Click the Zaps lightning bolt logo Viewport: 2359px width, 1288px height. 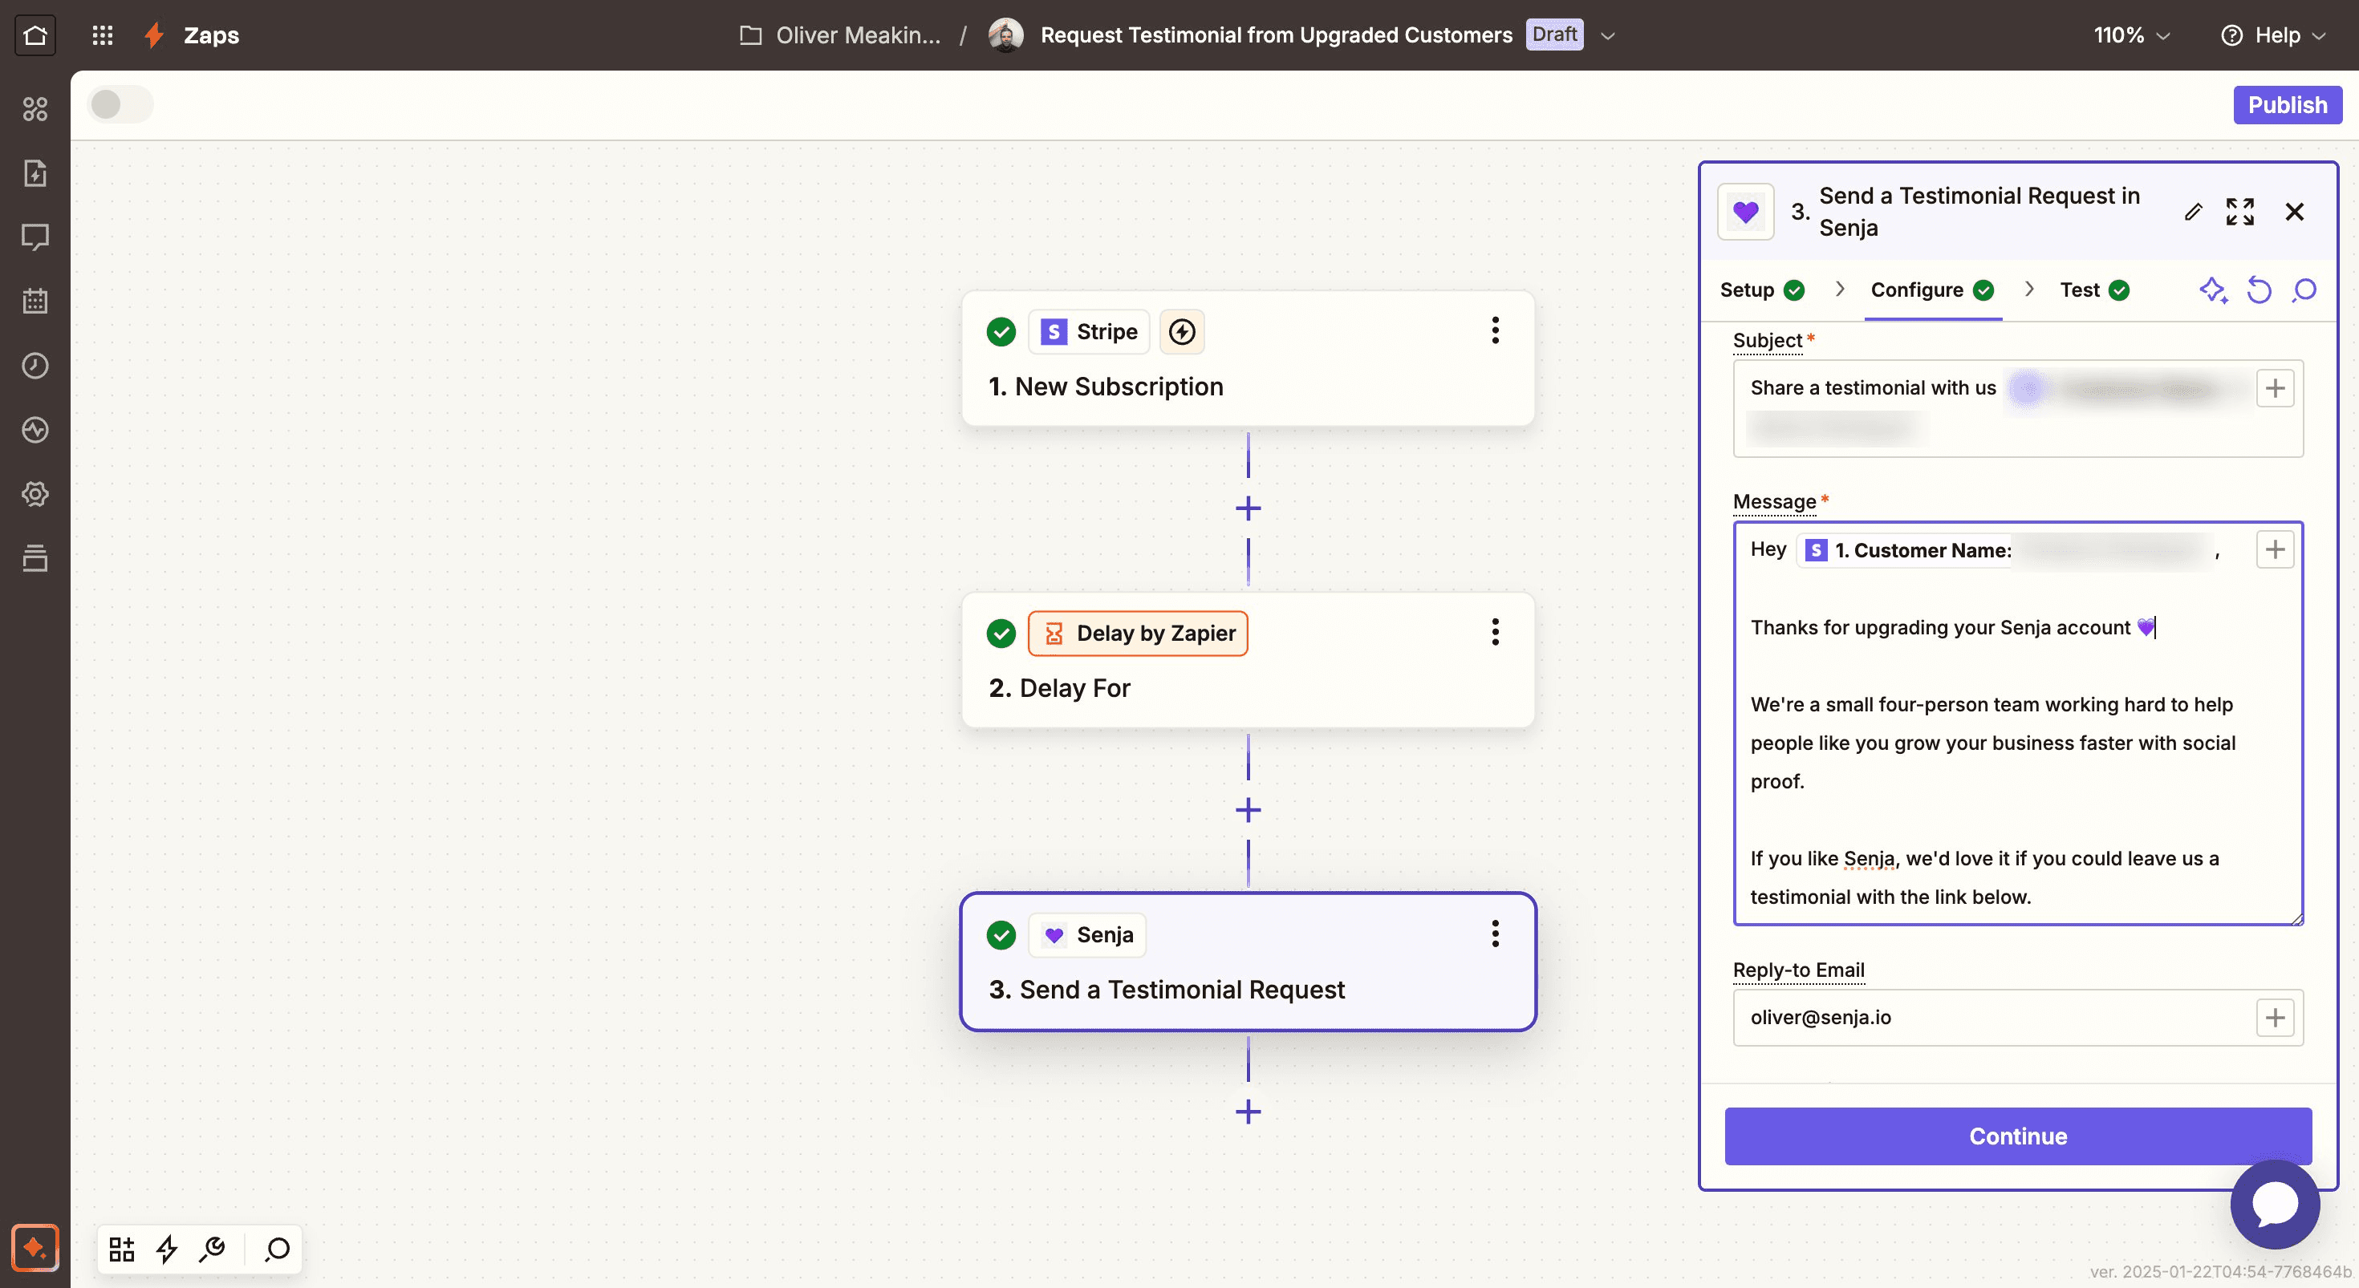tap(155, 36)
